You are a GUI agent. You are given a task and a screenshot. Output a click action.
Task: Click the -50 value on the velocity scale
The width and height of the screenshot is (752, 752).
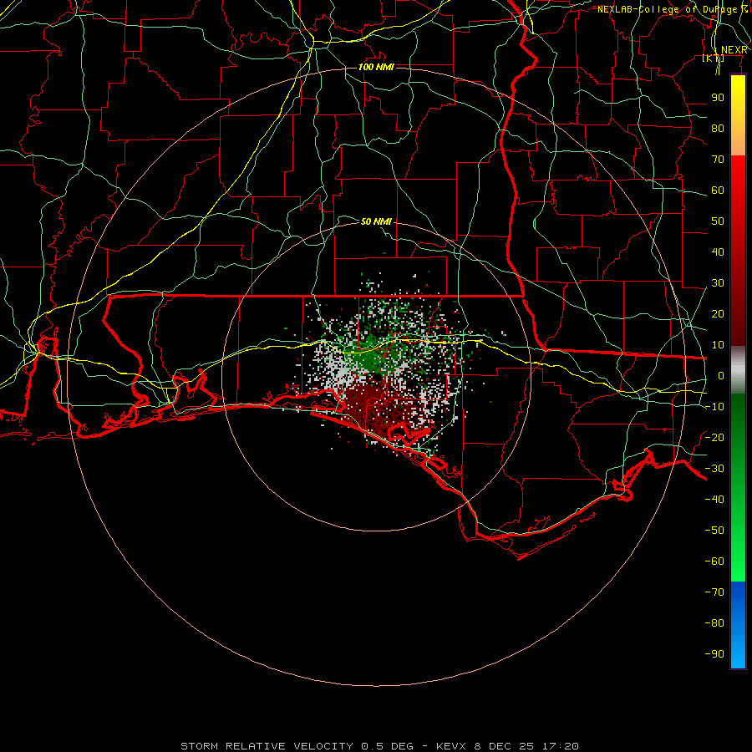coord(714,531)
